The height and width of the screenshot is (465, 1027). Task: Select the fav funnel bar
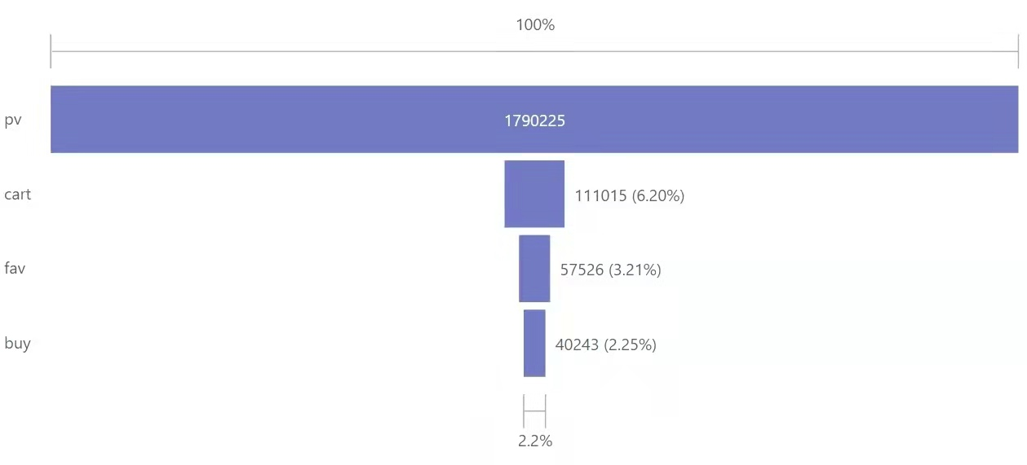tap(534, 269)
